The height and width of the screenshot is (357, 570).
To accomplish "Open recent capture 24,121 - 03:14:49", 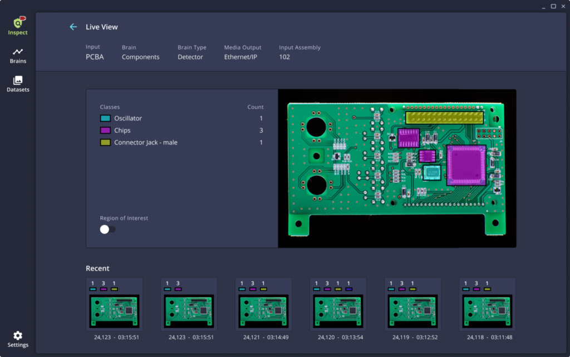I will [x=263, y=311].
